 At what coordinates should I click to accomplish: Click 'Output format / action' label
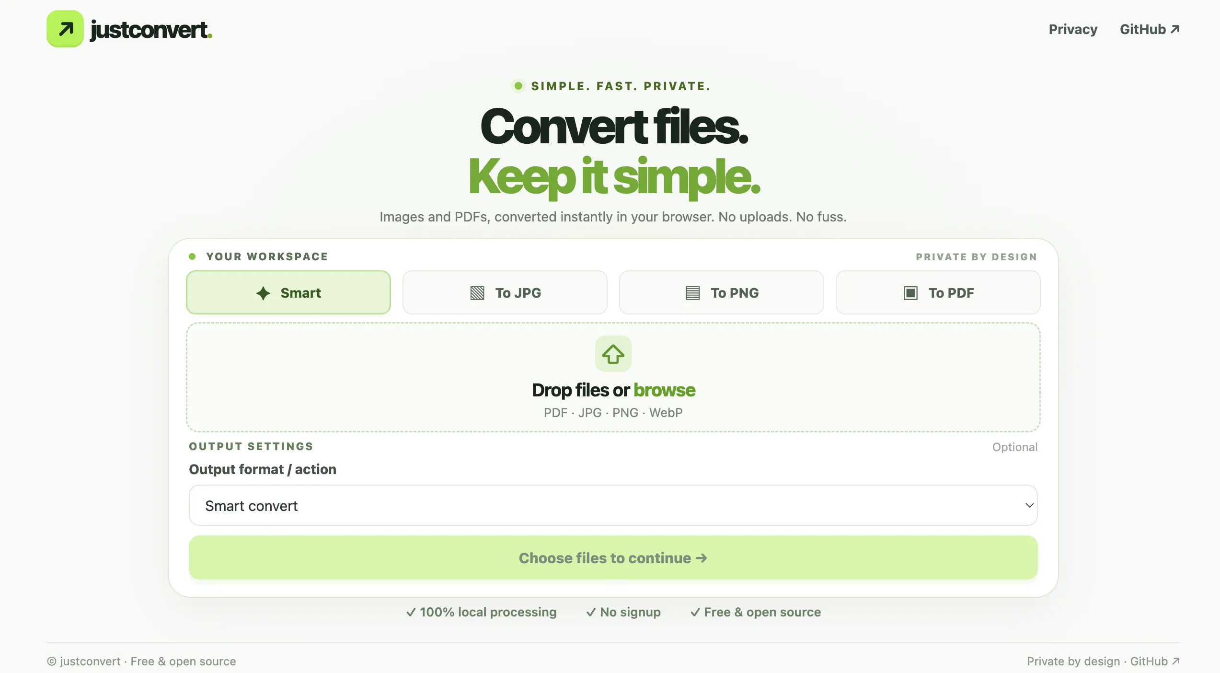pos(263,469)
